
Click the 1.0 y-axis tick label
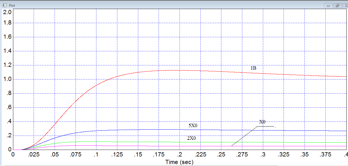(7, 79)
